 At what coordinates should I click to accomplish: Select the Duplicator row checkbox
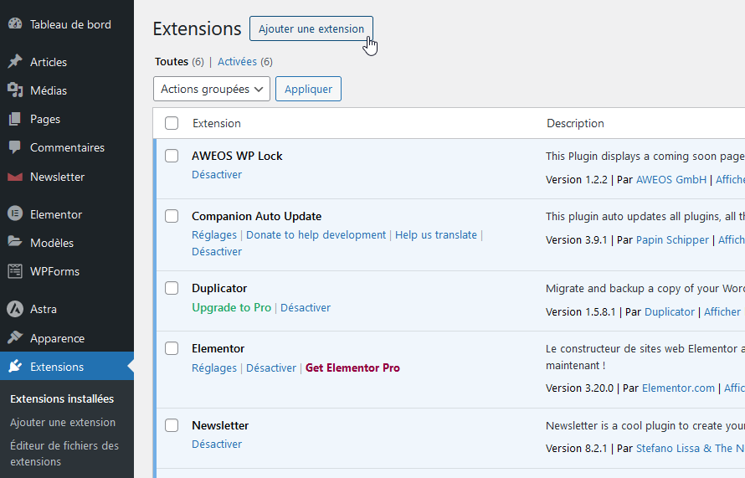[172, 288]
